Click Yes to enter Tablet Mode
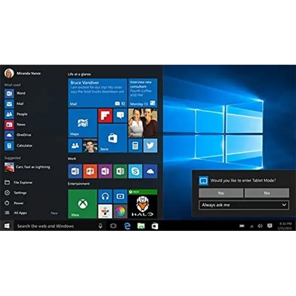 (221, 193)
